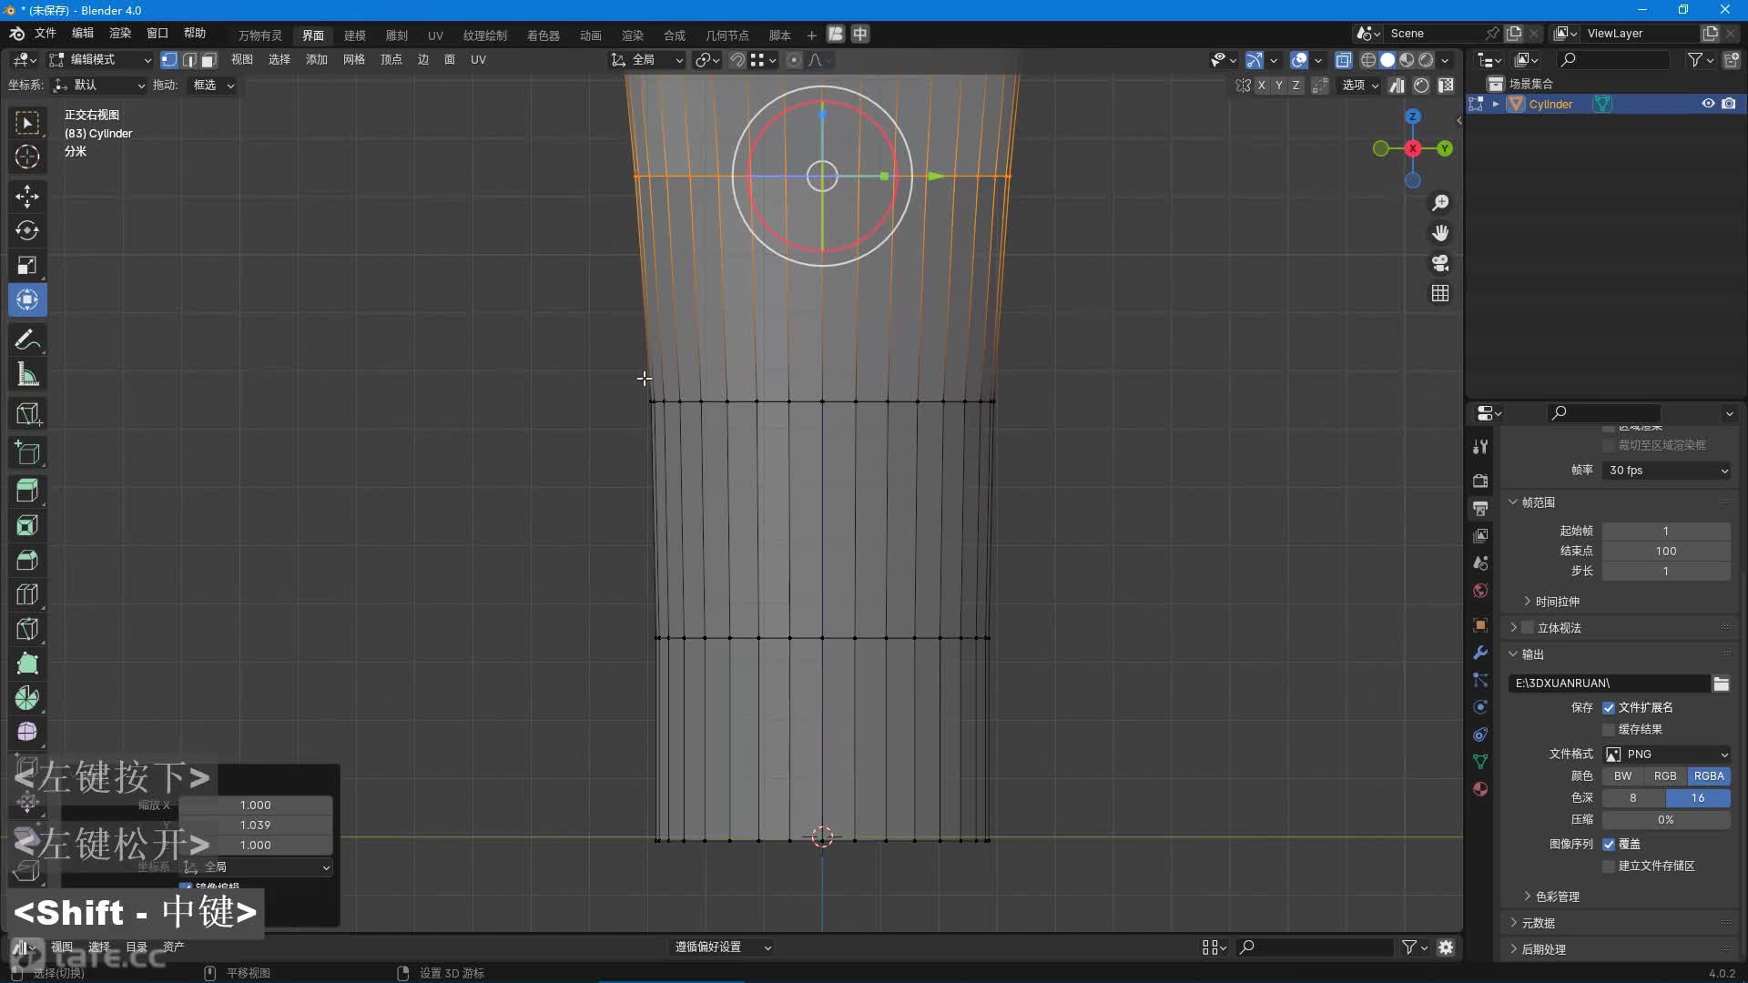Browse output folder icon next to path

(x=1721, y=684)
